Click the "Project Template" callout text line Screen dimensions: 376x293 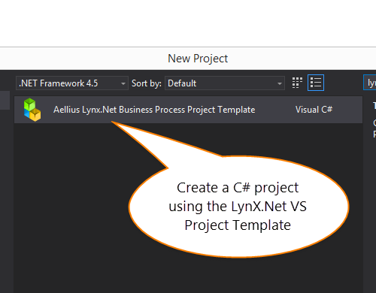click(x=238, y=225)
